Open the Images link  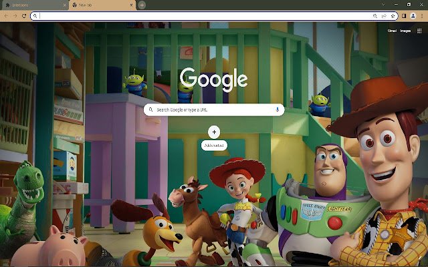(405, 31)
